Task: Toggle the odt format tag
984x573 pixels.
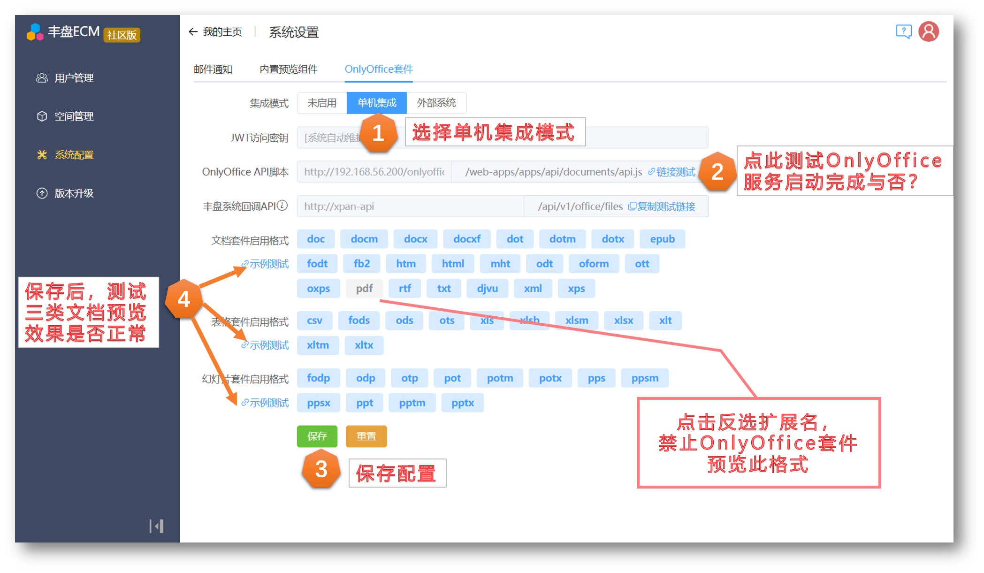Action: coord(544,264)
